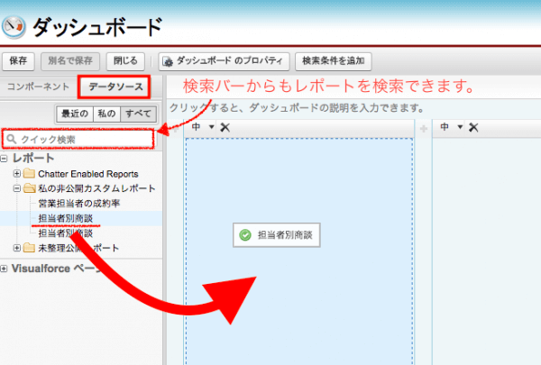
Task: Select the 最近の filter toggle
Action: click(75, 114)
